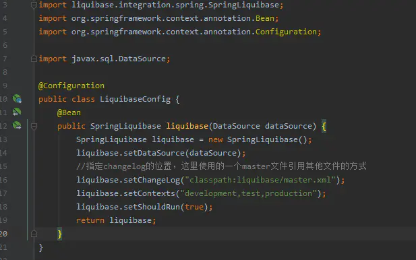This screenshot has width=416, height=260.
Task: Click Bean in springframework import
Action: point(265,18)
